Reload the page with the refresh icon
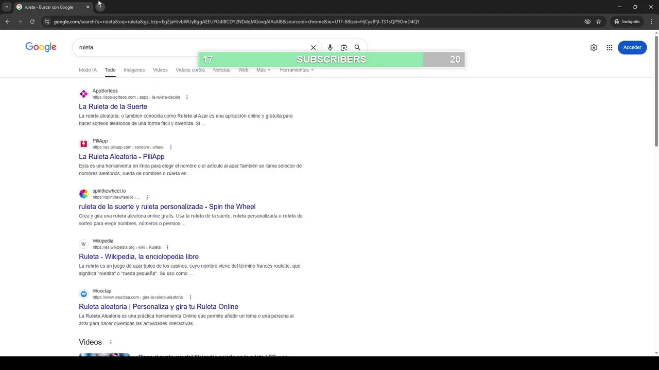659x370 pixels. tap(32, 22)
